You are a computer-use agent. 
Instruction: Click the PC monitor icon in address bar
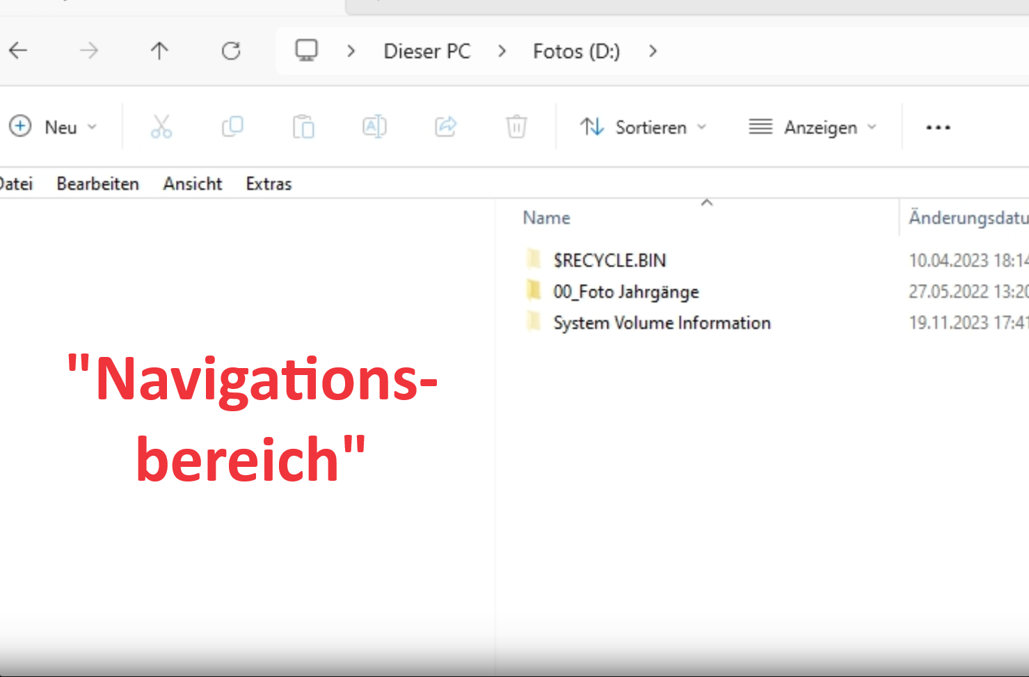tap(306, 50)
